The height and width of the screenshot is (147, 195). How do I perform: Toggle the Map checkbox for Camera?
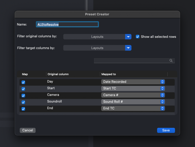click(23, 95)
